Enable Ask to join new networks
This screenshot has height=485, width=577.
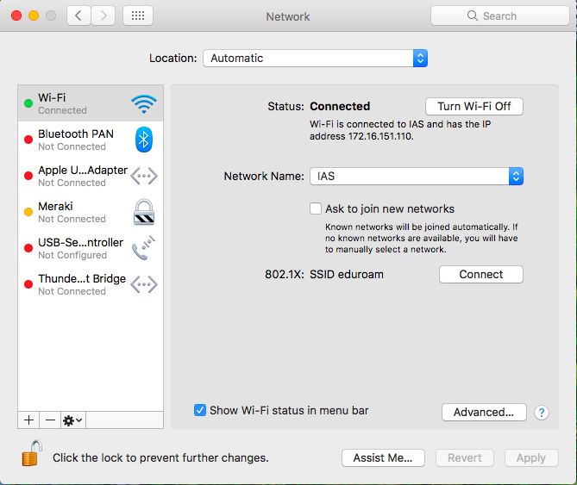(x=316, y=208)
